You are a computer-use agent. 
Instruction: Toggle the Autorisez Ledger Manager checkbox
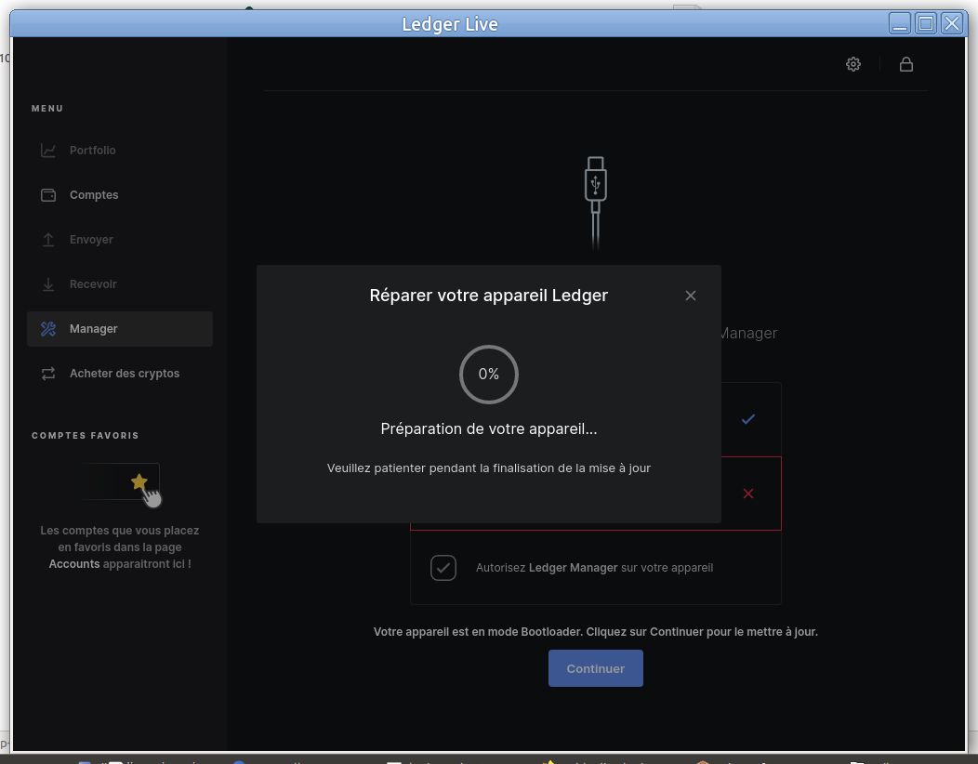click(443, 567)
